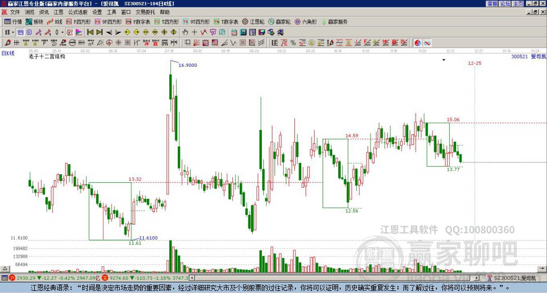Open the 交易委托 menu
This screenshot has width=547, height=293.
click(145, 12)
